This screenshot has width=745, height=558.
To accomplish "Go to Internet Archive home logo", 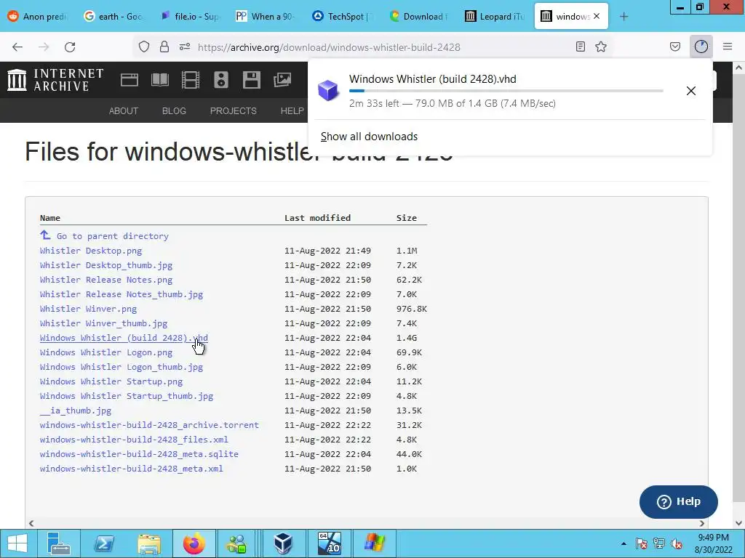I will 55,80.
